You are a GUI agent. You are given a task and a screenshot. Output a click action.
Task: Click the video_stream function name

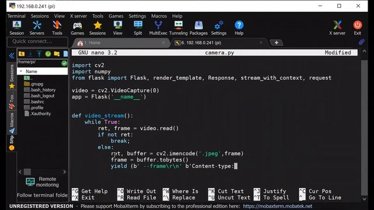point(104,116)
